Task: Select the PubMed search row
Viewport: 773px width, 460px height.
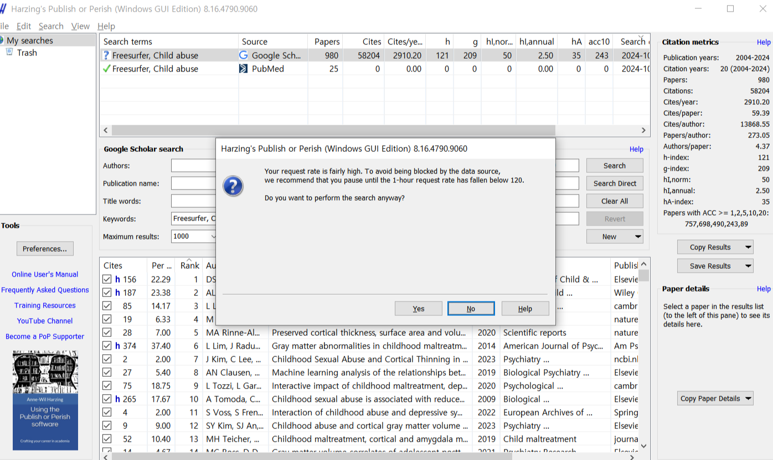Action: click(375, 69)
